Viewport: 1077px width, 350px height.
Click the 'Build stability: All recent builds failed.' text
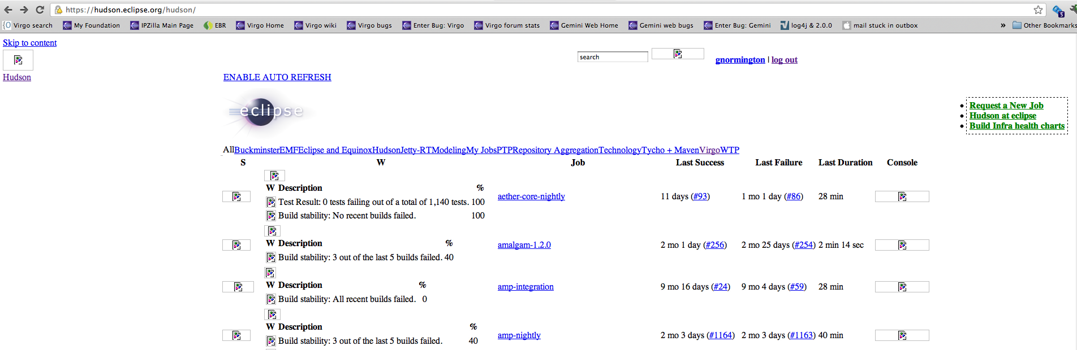click(x=347, y=299)
